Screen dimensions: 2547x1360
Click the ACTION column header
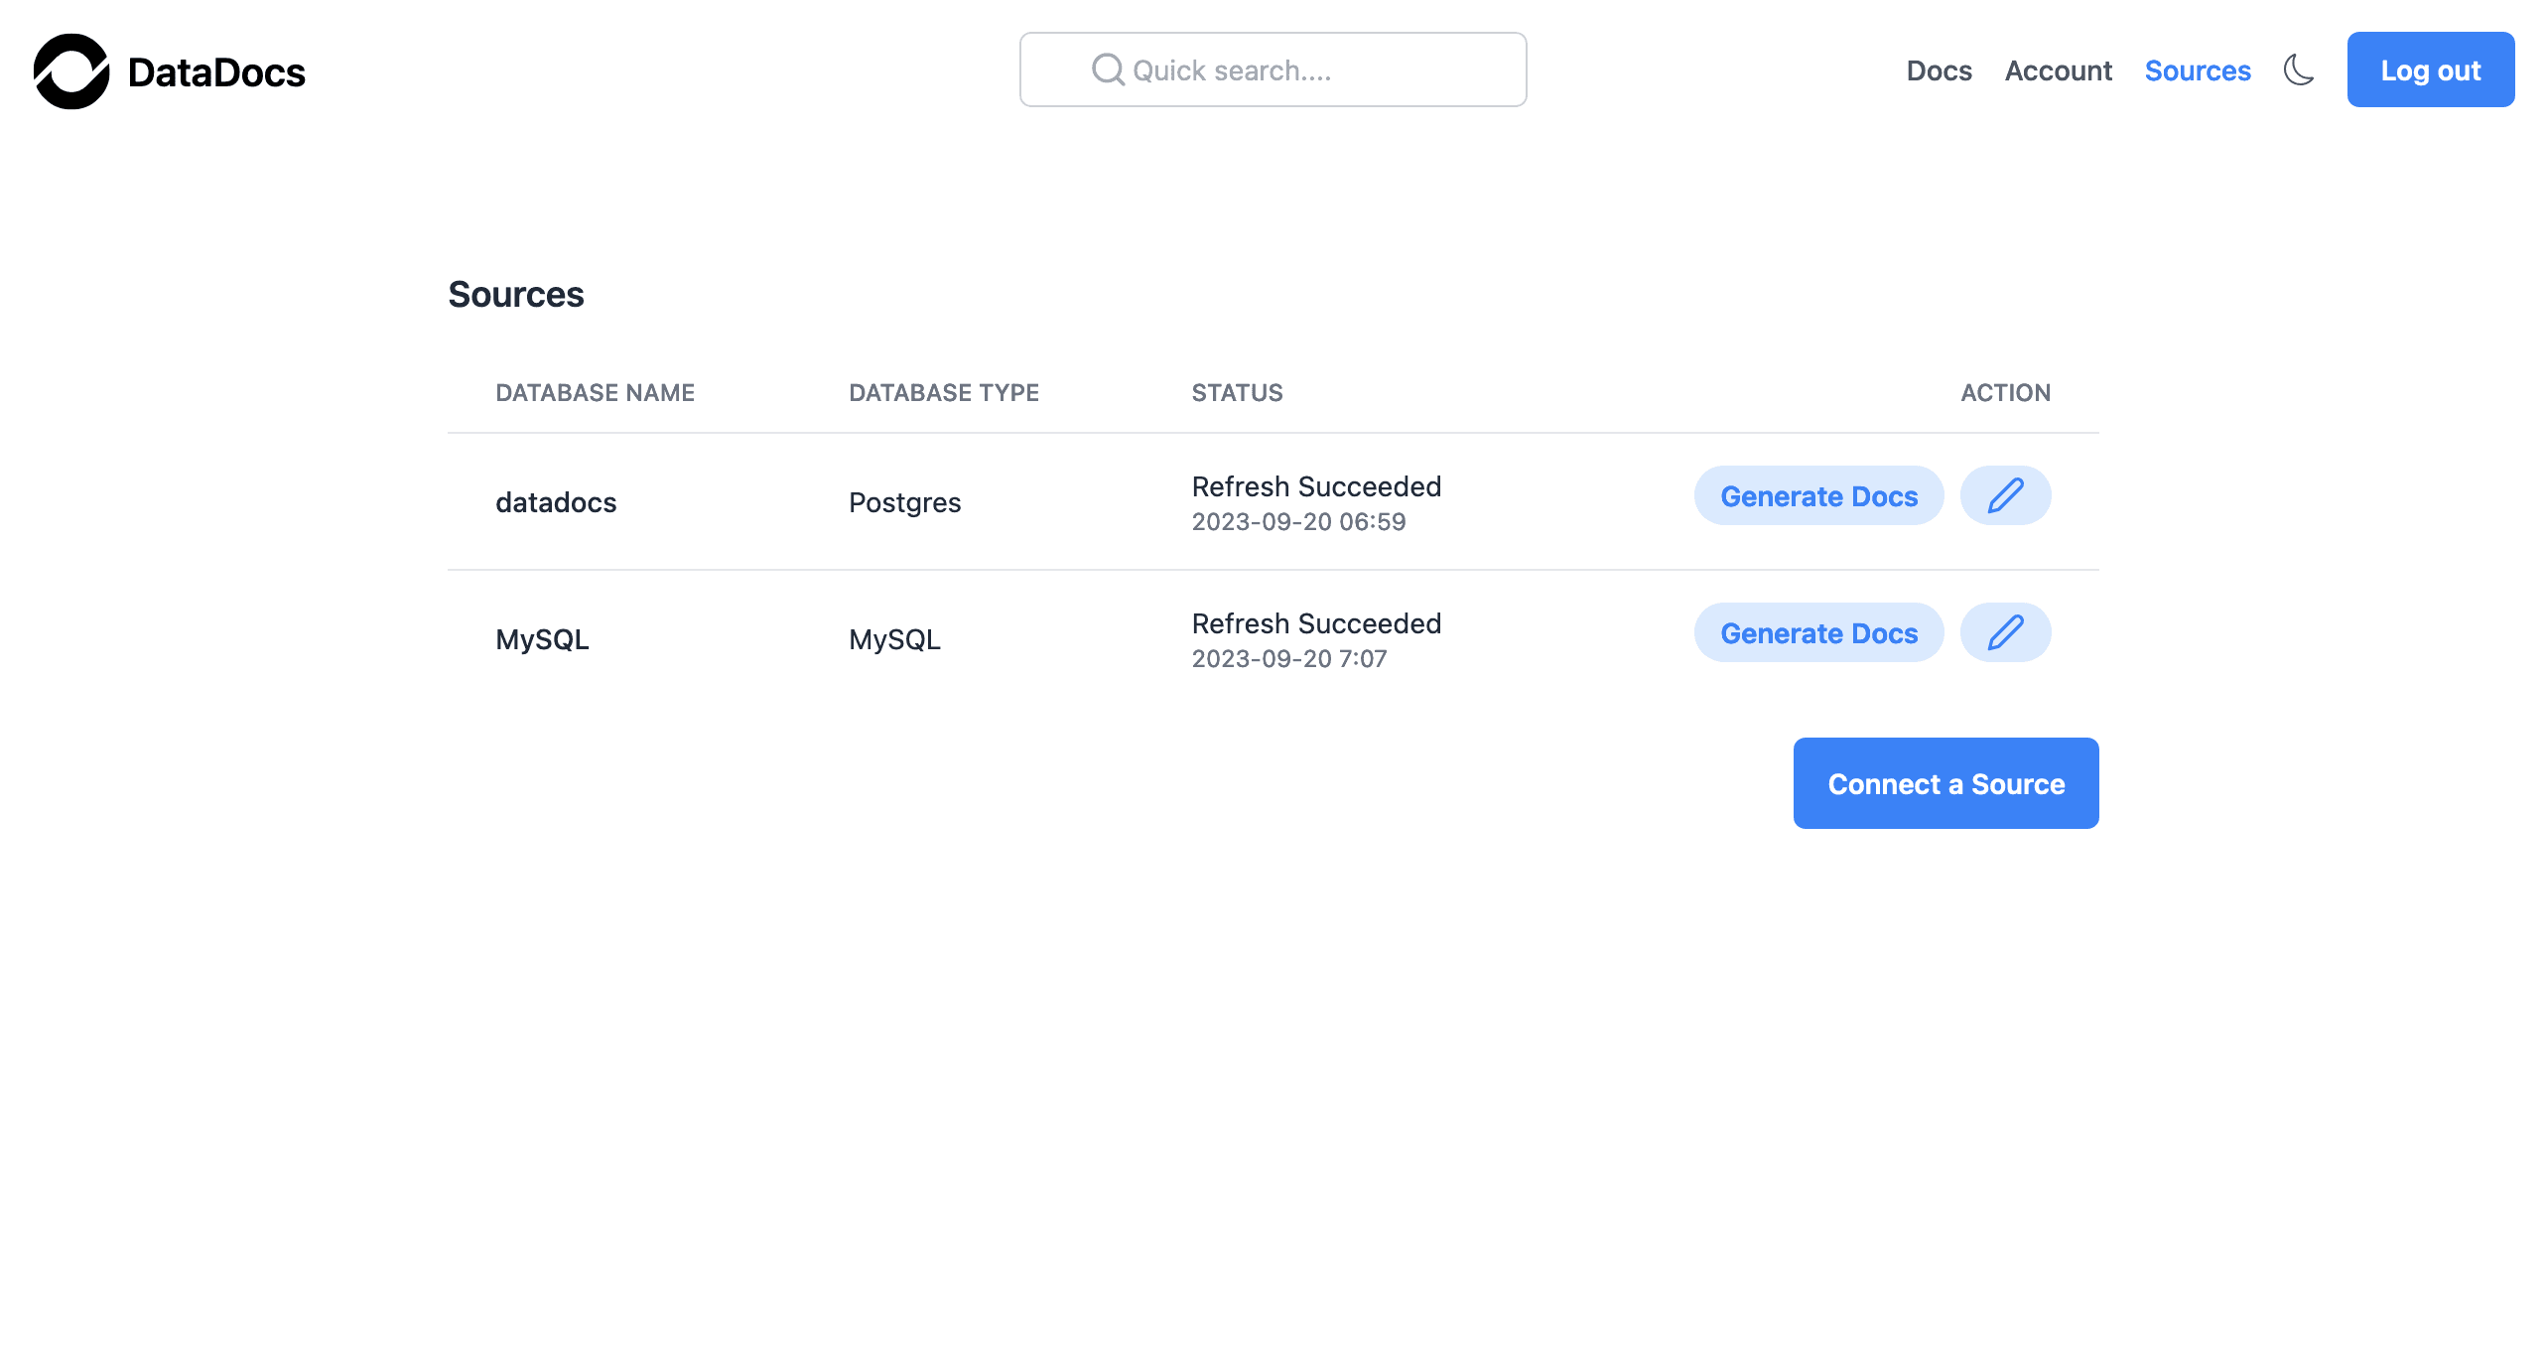[x=2006, y=392]
